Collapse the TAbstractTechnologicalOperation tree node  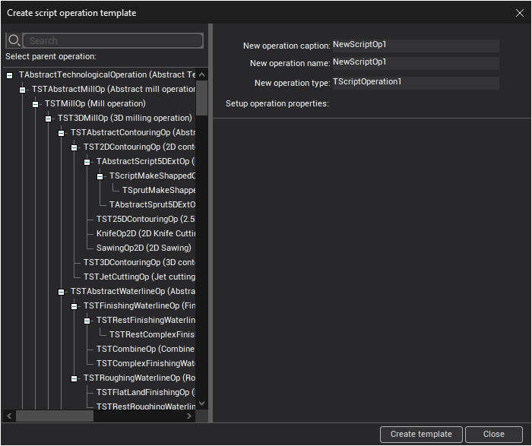coord(10,75)
